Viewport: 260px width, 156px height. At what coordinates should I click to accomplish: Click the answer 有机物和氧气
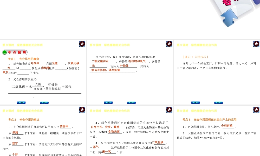137,61
